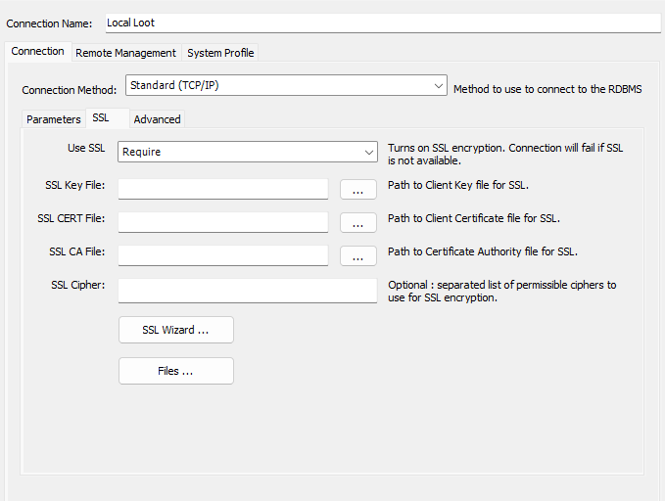This screenshot has height=501, width=665.
Task: Click the 'Path to Client Key file for SSL.' description
Action: 458,185
